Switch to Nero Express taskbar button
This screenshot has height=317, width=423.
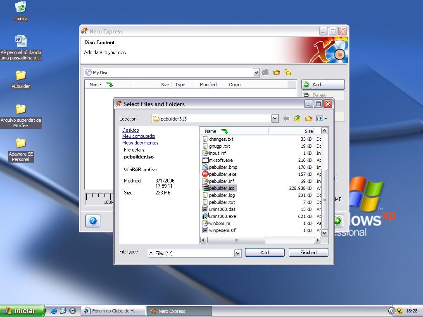tap(179, 311)
